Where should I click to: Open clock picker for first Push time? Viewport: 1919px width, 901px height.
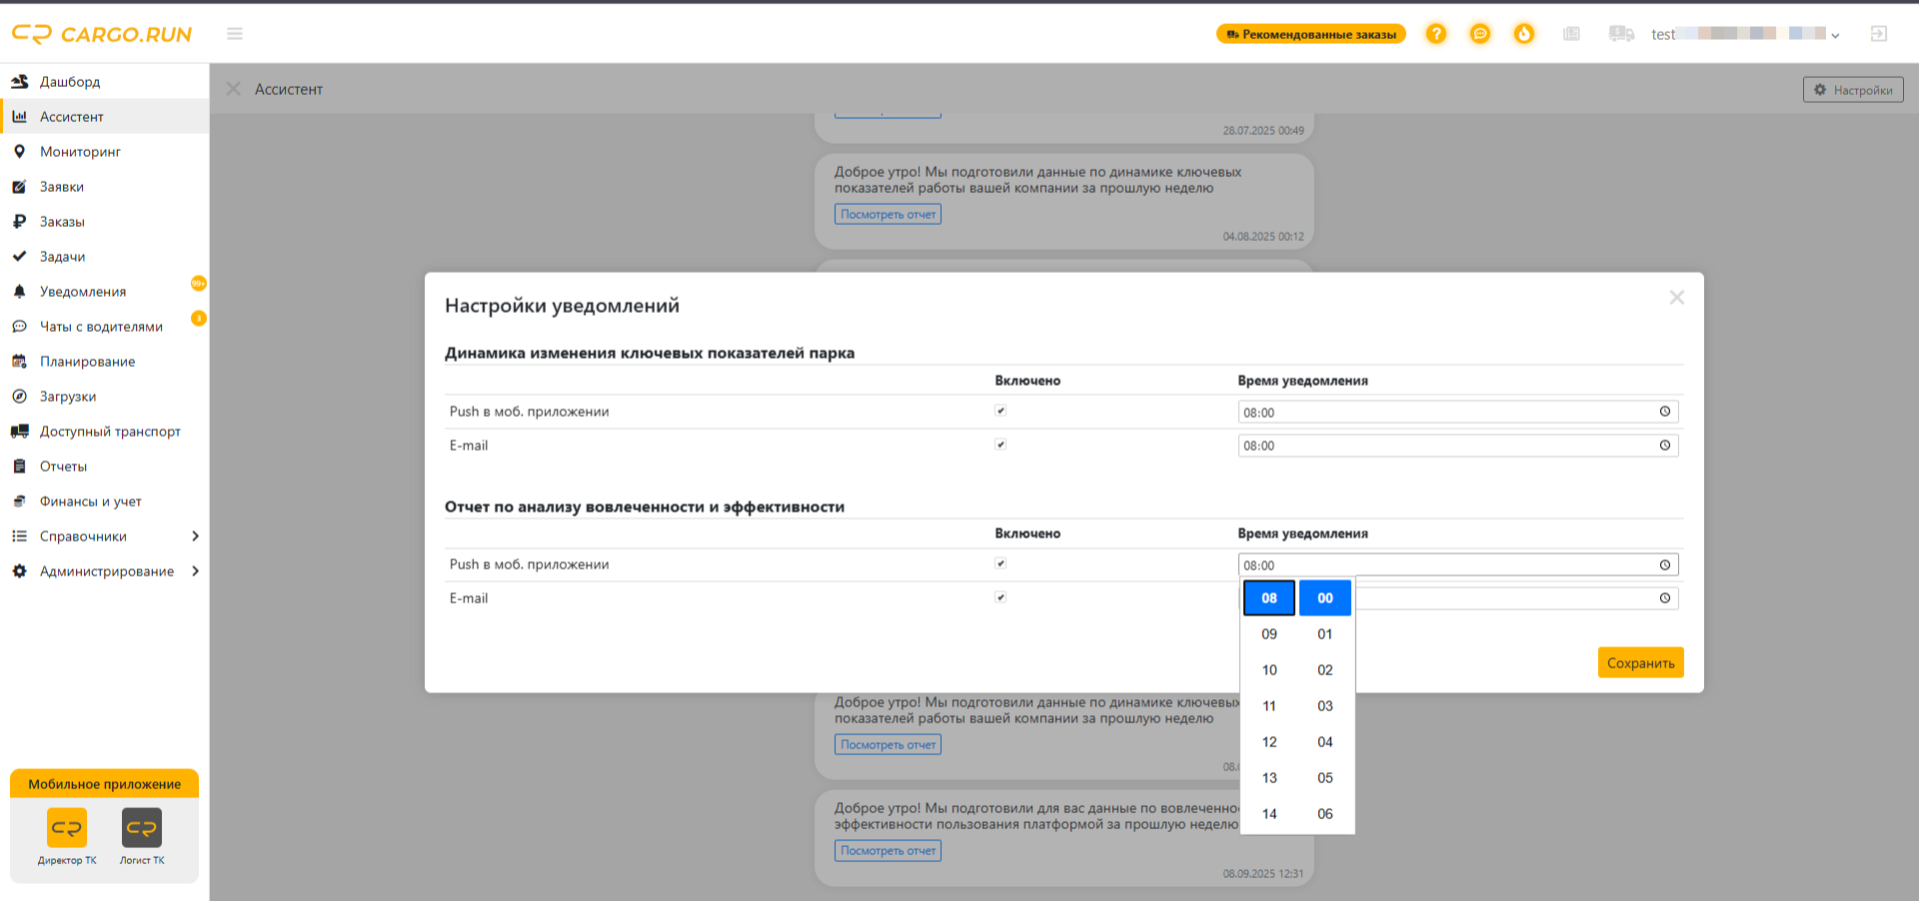(1665, 412)
